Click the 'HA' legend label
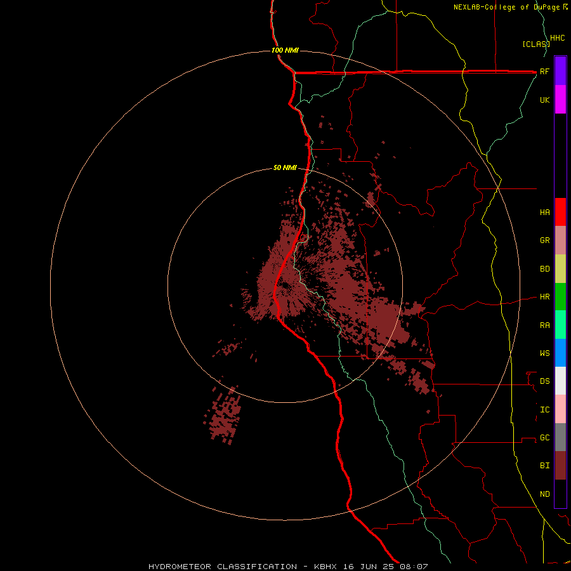This screenshot has width=571, height=571. coord(544,212)
